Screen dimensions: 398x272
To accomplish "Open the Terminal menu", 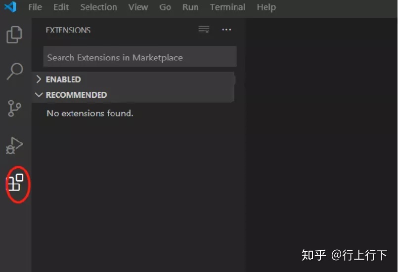I will [227, 7].
